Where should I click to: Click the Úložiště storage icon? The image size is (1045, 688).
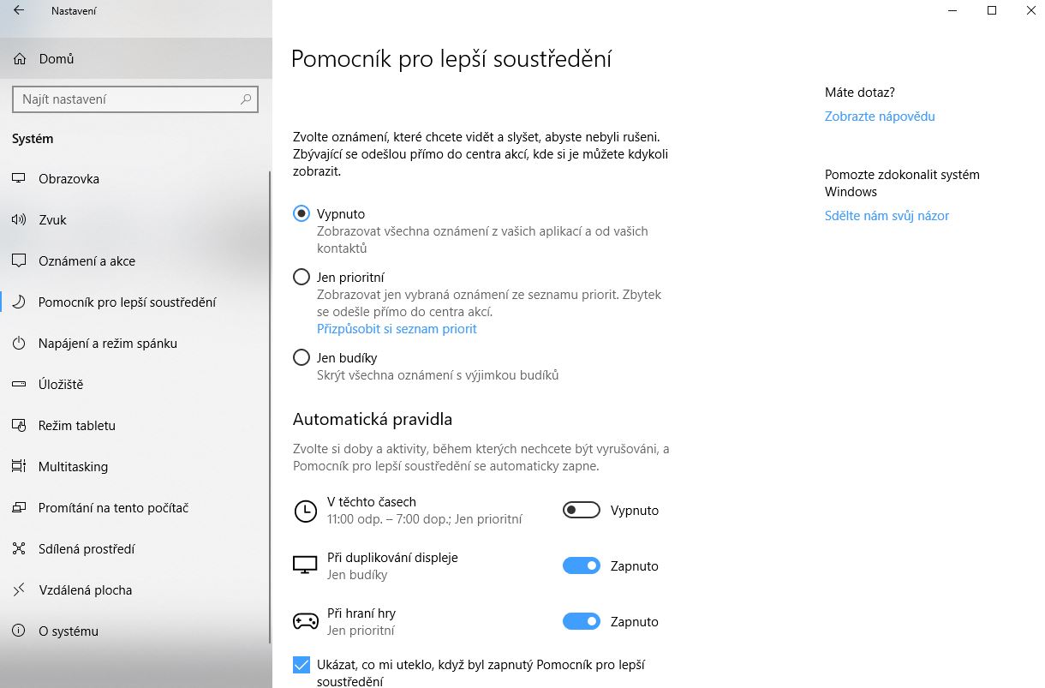[19, 385]
